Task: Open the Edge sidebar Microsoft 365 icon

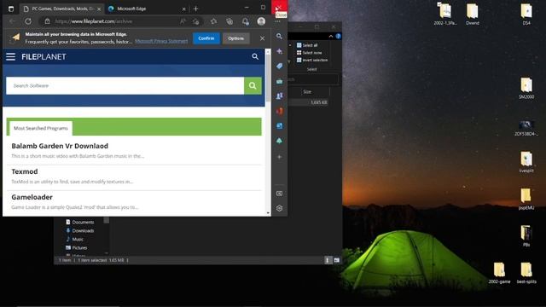Action: (x=279, y=112)
